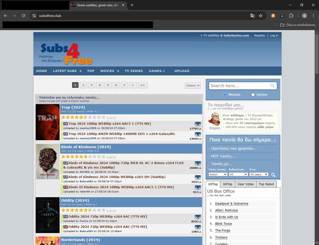319x245 pixels.
Task: Open the orange extension icon in toolbar
Action: coord(273,16)
